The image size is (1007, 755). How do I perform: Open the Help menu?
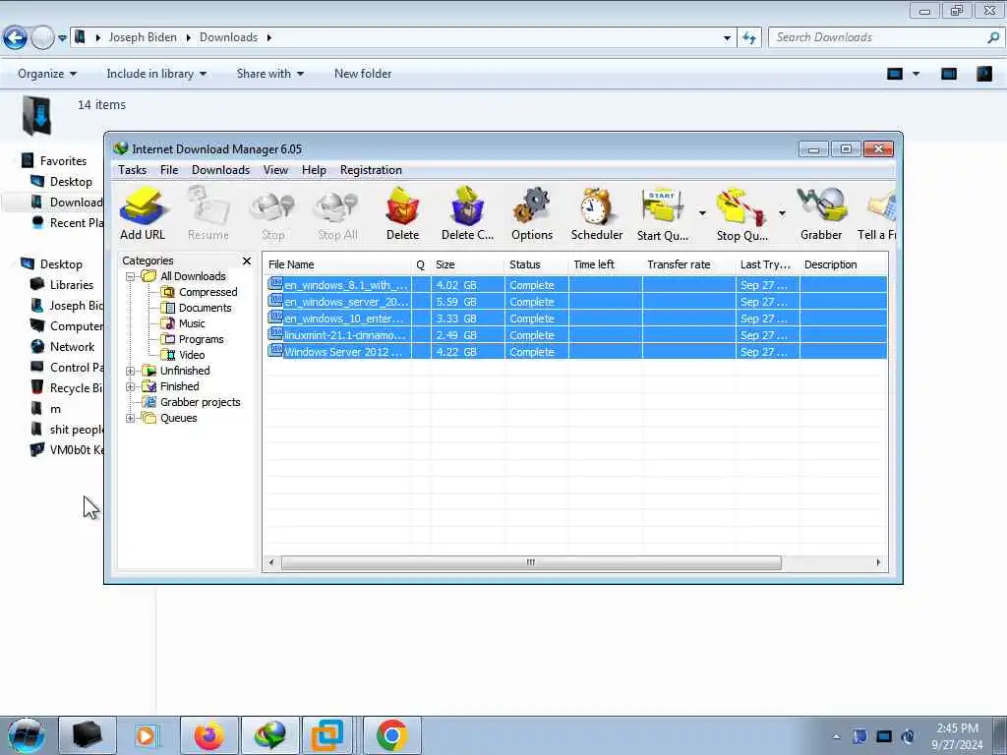click(314, 170)
